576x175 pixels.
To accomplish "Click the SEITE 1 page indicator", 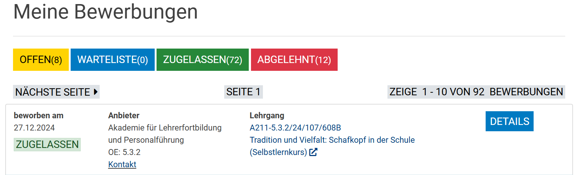I will [244, 92].
